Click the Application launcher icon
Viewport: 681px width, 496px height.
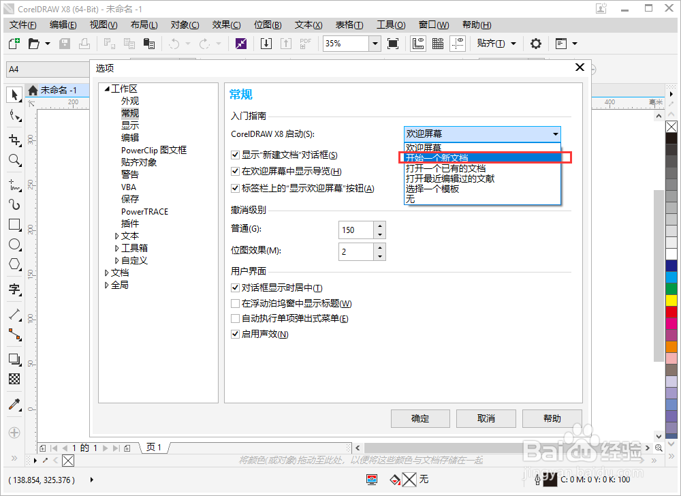[x=560, y=44]
